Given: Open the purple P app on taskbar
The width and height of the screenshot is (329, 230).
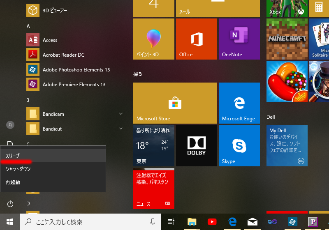Looking at the screenshot, I should 313,222.
